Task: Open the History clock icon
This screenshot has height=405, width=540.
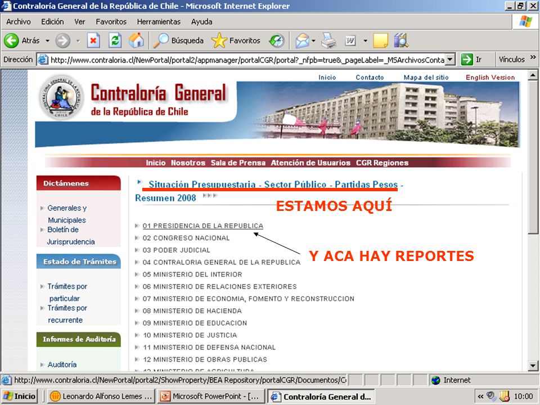Action: coord(277,40)
